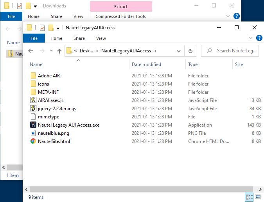Open View tab in NautelLegacyAUIAccess window

click(x=101, y=38)
